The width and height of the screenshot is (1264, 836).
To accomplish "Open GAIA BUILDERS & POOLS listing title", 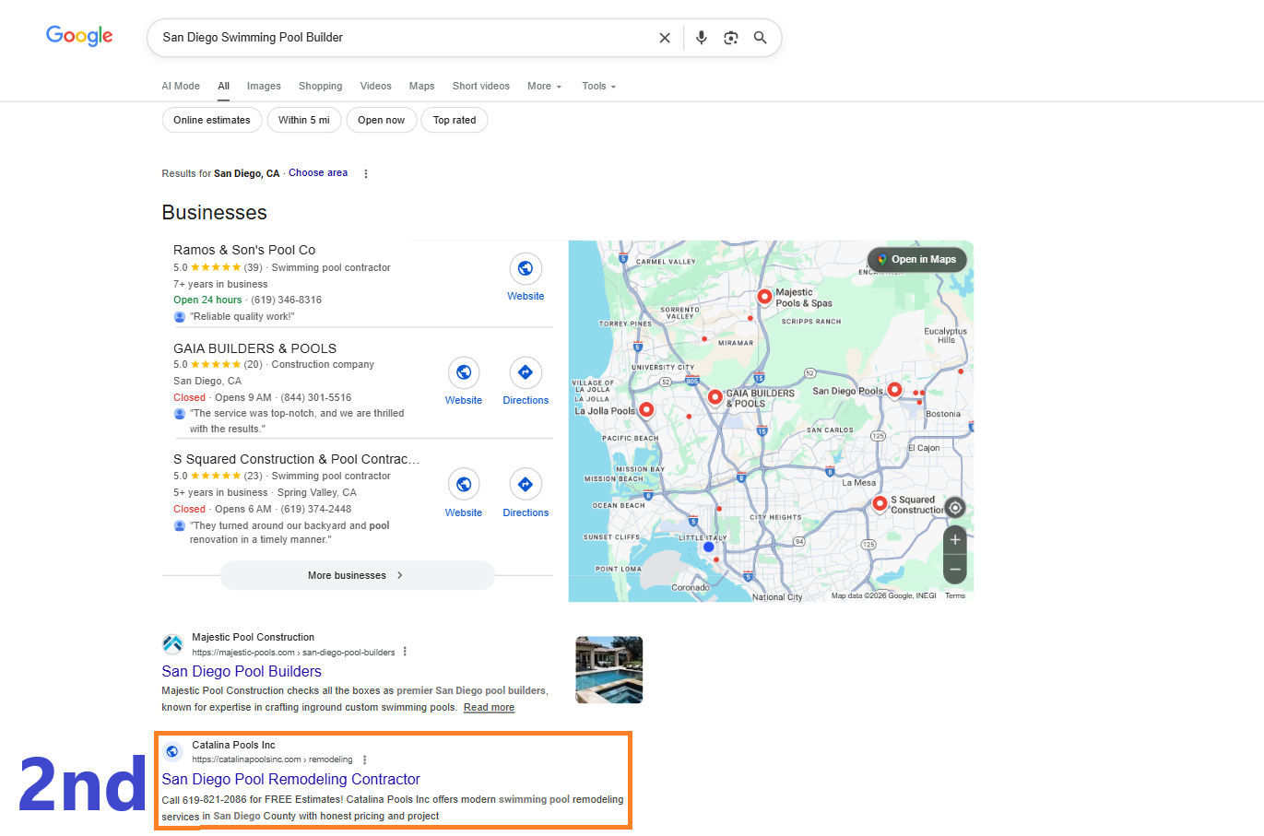I will pos(254,348).
